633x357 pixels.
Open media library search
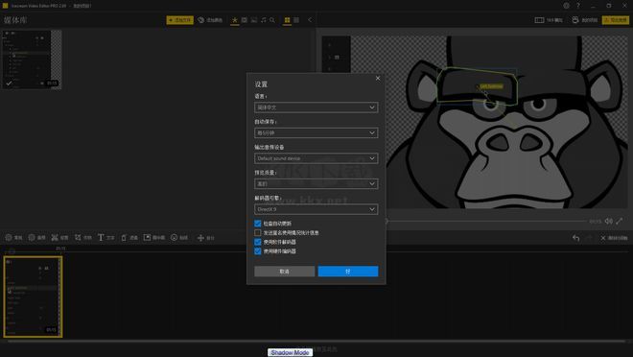(x=272, y=20)
